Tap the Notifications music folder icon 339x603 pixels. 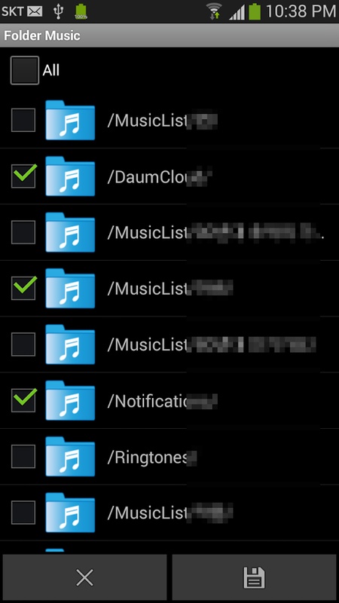[x=70, y=401]
